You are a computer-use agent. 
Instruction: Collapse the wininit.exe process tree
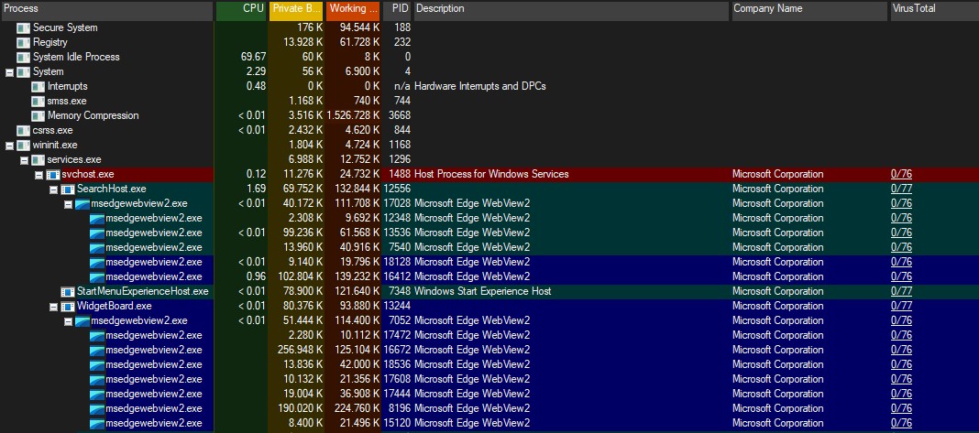[9, 146]
